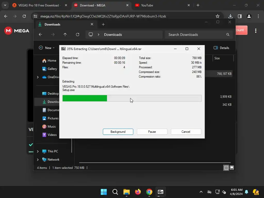Image resolution: width=264 pixels, height=198 pixels.
Task: Close the YouTube browser tab
Action: 189,5
